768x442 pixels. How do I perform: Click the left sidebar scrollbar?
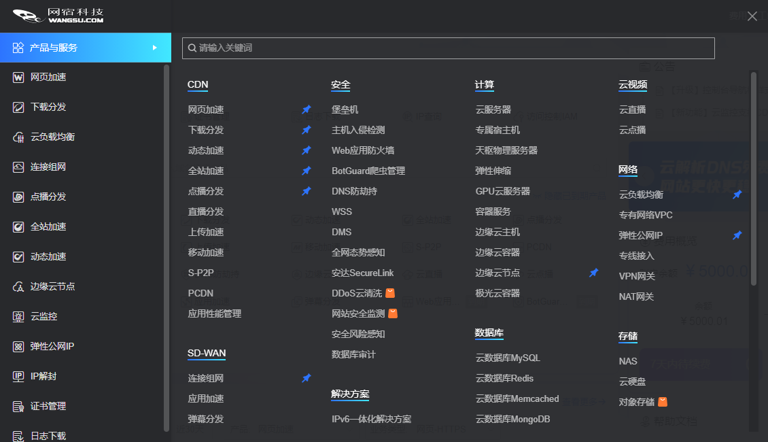pos(167,245)
